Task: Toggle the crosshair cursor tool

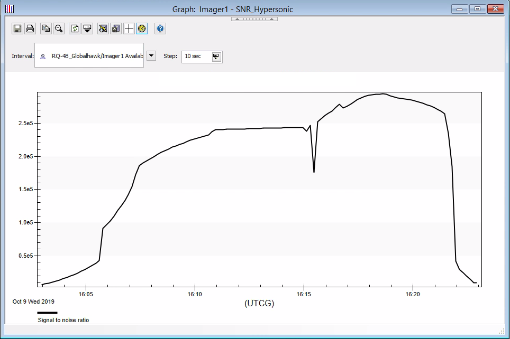Action: 129,29
